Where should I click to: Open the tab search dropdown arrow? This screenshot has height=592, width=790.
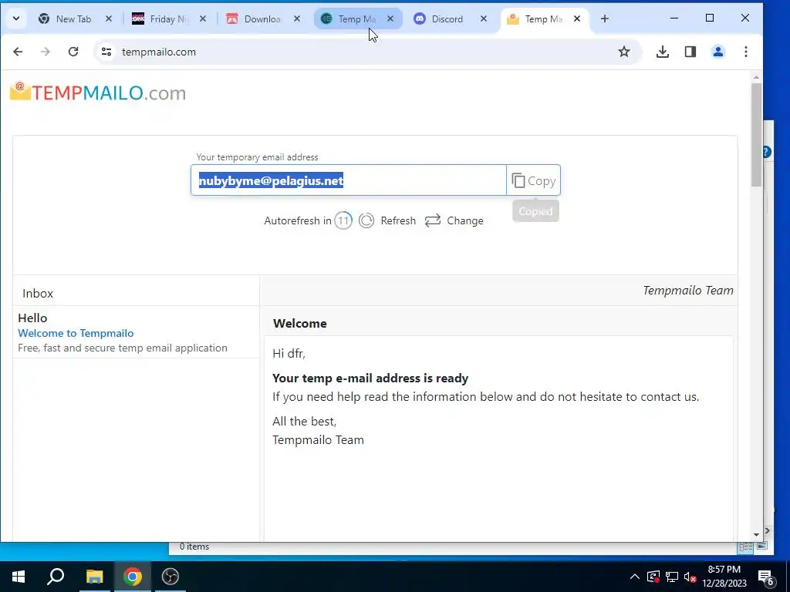[16, 18]
